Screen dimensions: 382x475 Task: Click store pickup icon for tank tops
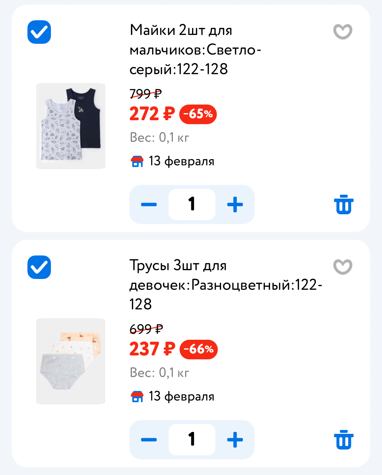click(x=137, y=161)
